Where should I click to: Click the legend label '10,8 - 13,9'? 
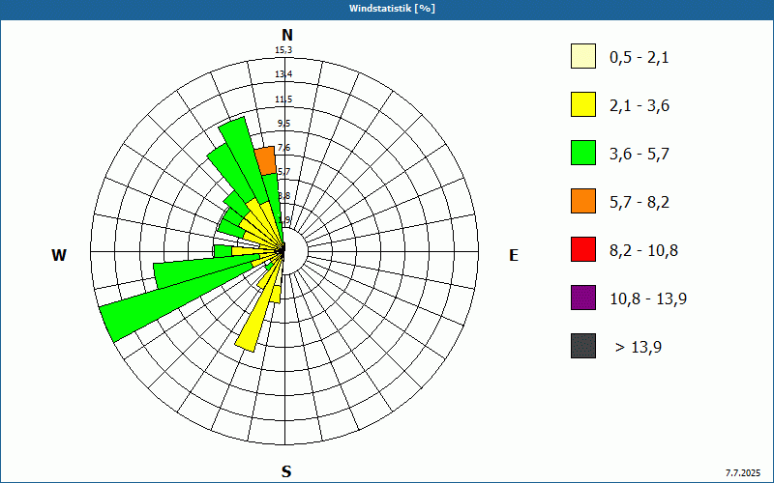point(648,299)
